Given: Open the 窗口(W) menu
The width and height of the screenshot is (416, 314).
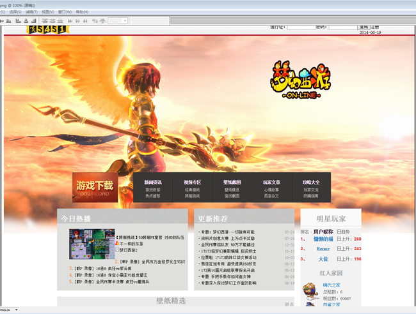Looking at the screenshot, I should (x=65, y=11).
